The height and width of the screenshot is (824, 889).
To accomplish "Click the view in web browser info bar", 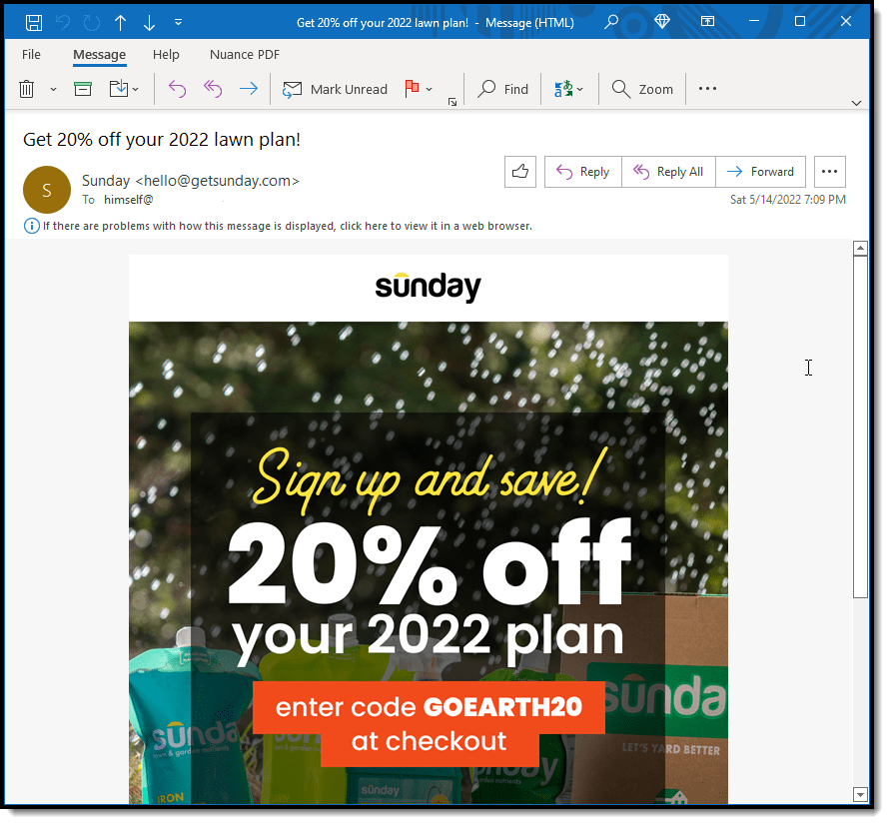I will pos(286,226).
